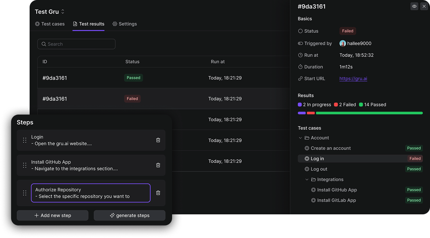
Task: Select the Log in test case
Action: 360,159
